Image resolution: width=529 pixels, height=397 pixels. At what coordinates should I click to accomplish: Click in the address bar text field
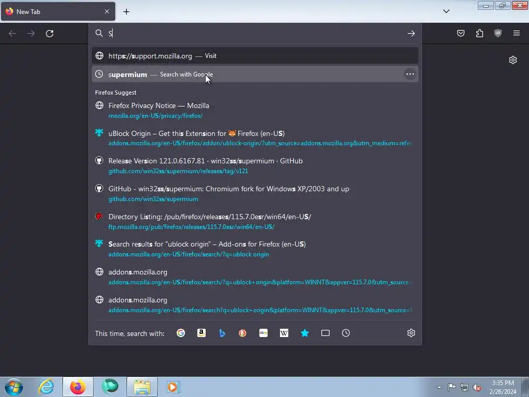[x=256, y=33]
